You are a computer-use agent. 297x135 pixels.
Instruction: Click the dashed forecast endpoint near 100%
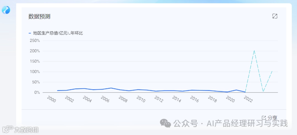point(272,71)
